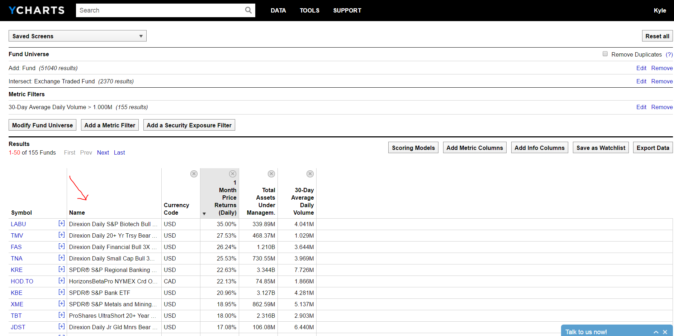674x336 pixels.
Task: Open the XME symbol link
Action: coord(17,304)
